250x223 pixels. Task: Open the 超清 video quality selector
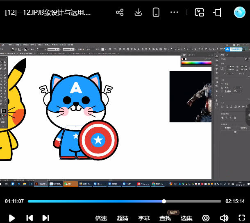pos(123,218)
